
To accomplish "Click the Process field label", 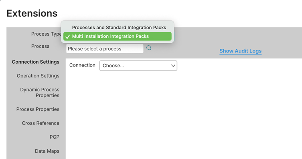I will (40, 46).
